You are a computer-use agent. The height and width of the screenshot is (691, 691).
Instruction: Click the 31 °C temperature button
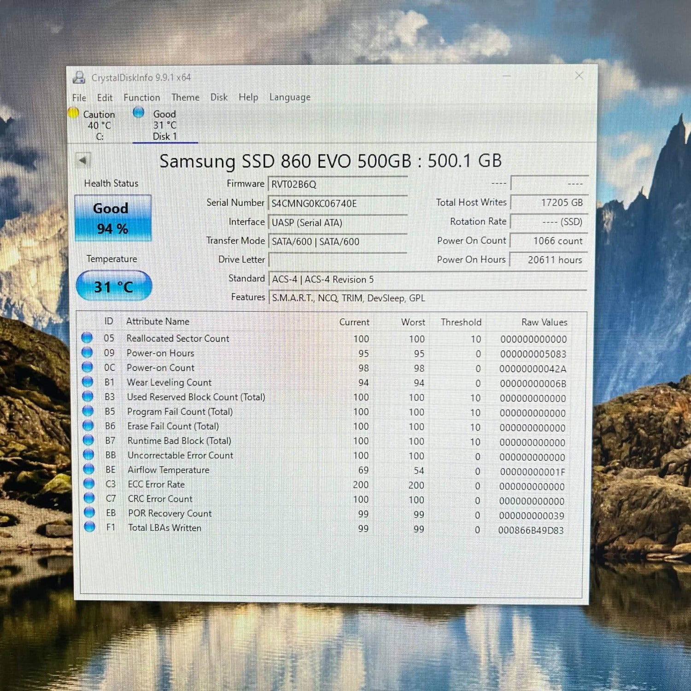(x=114, y=286)
